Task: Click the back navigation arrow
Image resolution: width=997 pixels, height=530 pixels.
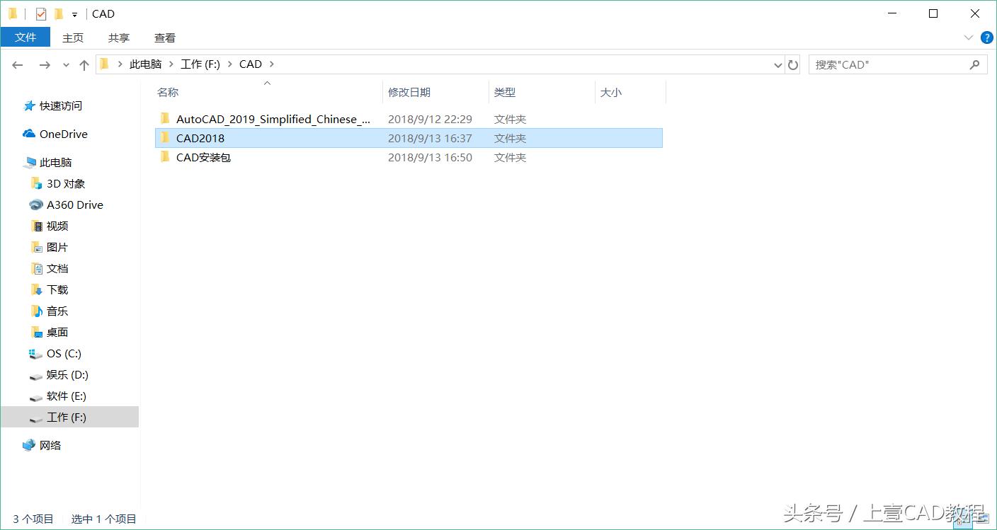Action: click(17, 64)
